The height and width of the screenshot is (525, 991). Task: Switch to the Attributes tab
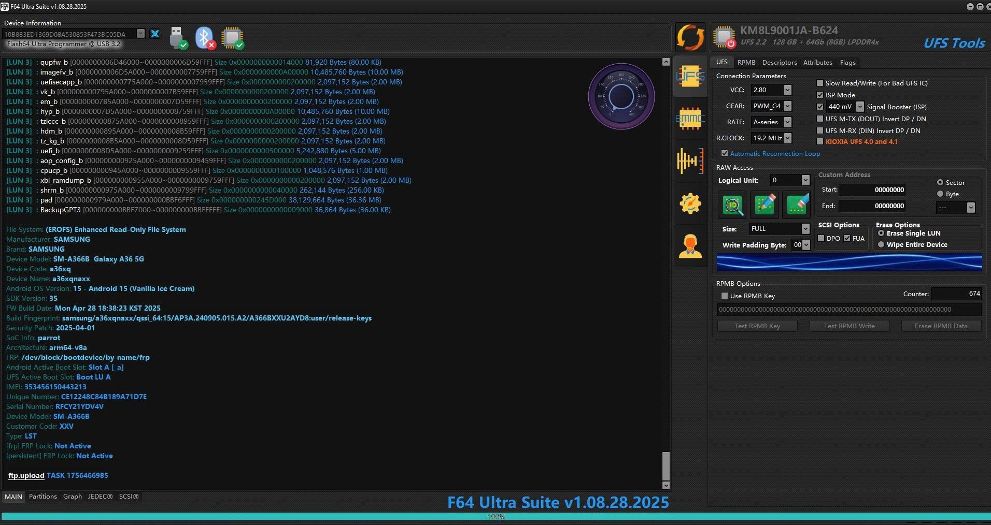pos(817,62)
